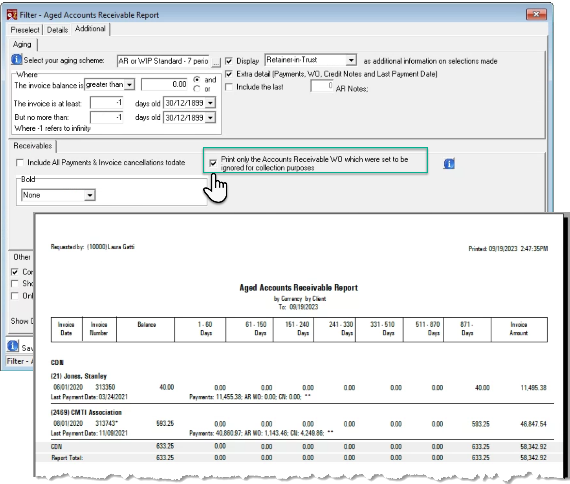Expand the 'no more than' date dropdown
This screenshot has height=484, width=570.
click(210, 117)
